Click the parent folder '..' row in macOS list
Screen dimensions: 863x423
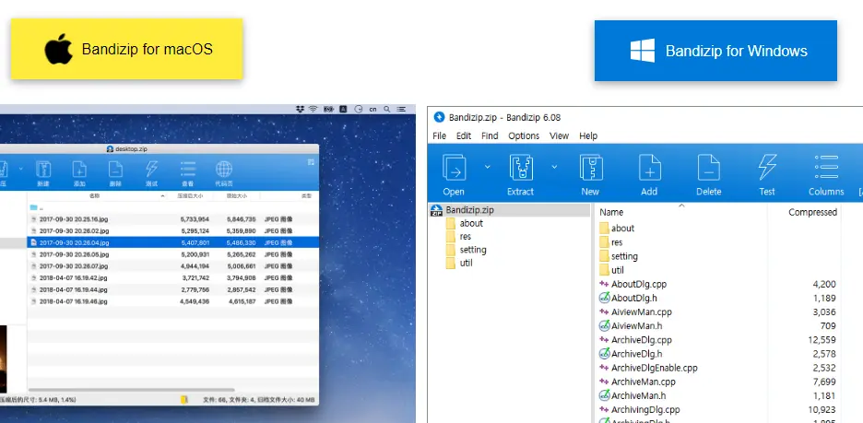(172, 207)
